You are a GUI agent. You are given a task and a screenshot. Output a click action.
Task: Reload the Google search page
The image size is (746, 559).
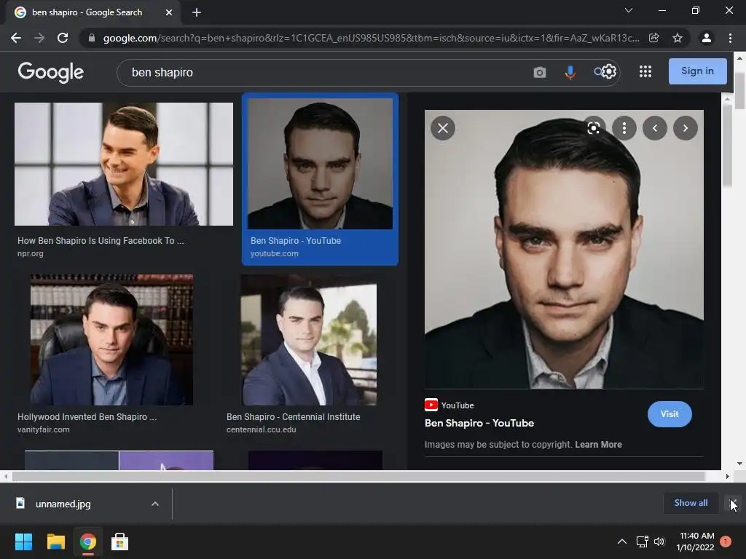63,38
